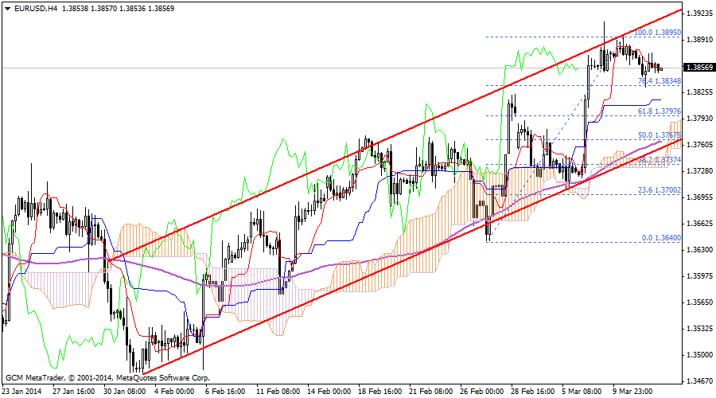Select the Fibonacci 76.4 1.38348 level label
The image size is (716, 398).
point(660,81)
